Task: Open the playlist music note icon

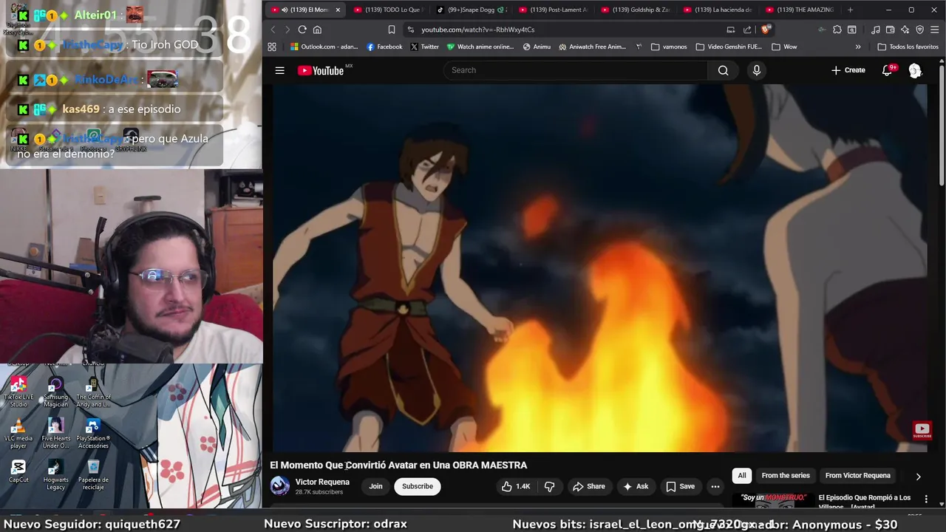Action: pyautogui.click(x=875, y=30)
